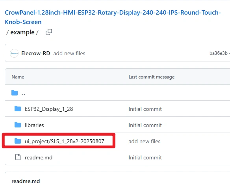This screenshot has height=189, width=230.
Task: Open Initial commit message for libraries
Action: [x=145, y=125]
